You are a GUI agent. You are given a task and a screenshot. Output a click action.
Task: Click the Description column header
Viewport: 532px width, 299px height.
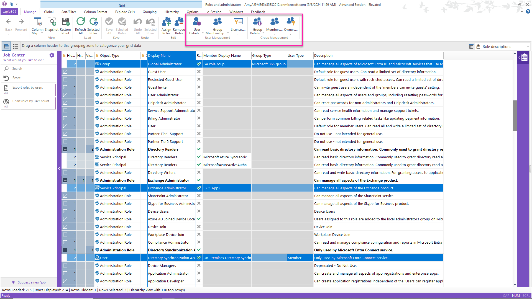[x=378, y=55]
